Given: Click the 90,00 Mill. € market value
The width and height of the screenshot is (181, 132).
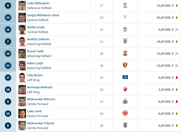Looking at the screenshot, I should (x=165, y=18).
